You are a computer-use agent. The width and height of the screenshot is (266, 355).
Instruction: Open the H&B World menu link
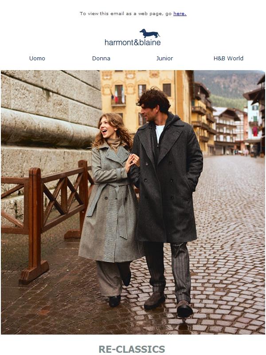[228, 59]
